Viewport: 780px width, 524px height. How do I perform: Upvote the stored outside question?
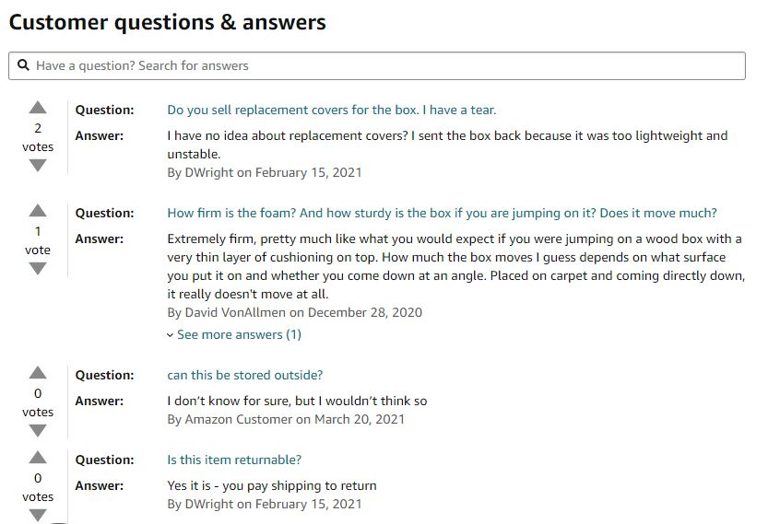38,372
